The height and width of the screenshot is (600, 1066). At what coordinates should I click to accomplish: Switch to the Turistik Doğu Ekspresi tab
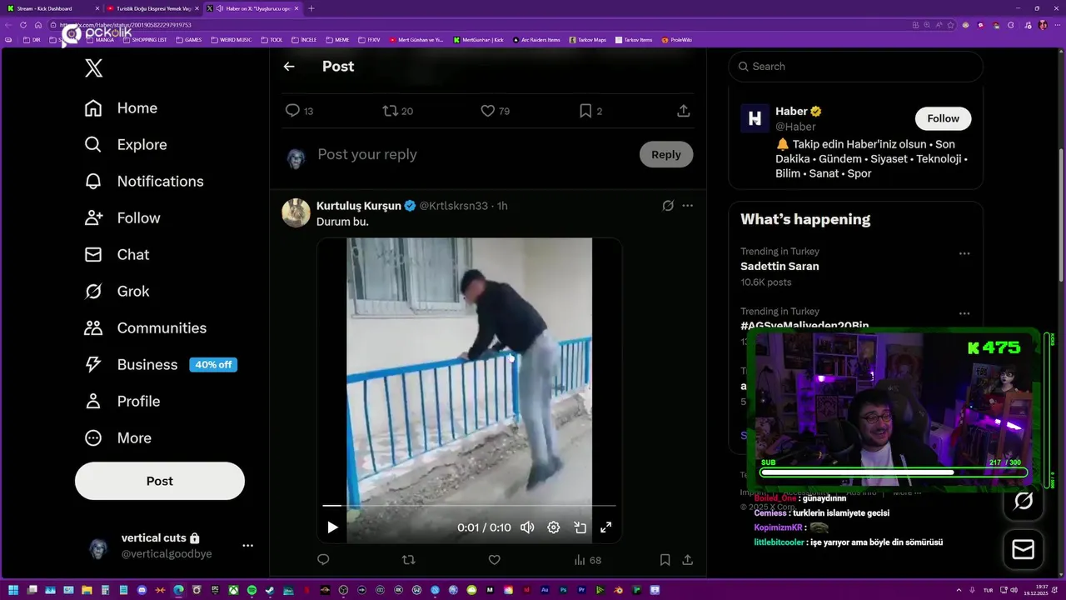152,8
